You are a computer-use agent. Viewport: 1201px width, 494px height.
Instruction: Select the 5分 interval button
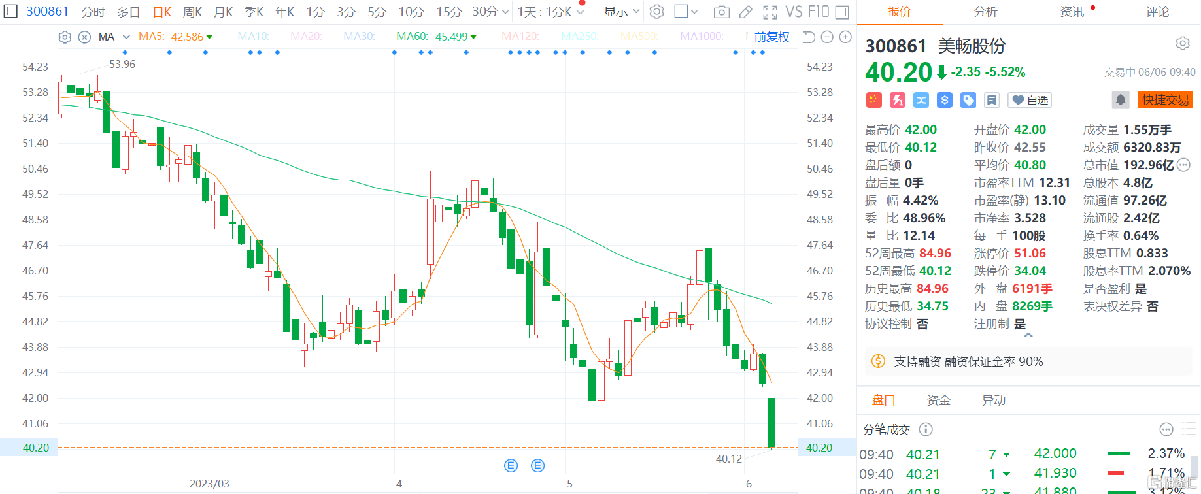[x=377, y=12]
